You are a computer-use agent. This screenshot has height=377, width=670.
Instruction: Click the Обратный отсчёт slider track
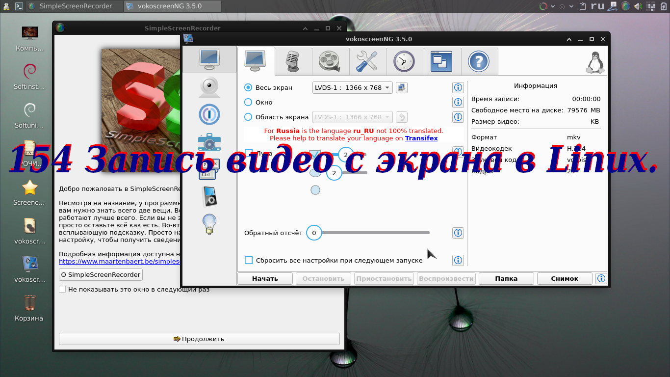click(368, 233)
